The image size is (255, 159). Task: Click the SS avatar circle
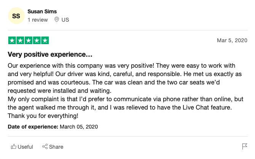coord(16,16)
